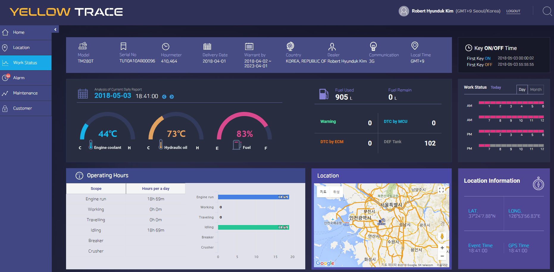Open the Customer section
The width and height of the screenshot is (554, 272).
pyautogui.click(x=22, y=108)
